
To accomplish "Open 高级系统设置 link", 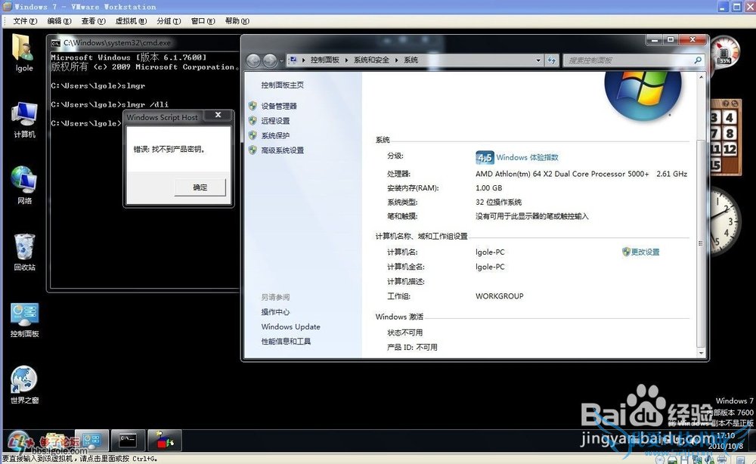I will point(283,150).
